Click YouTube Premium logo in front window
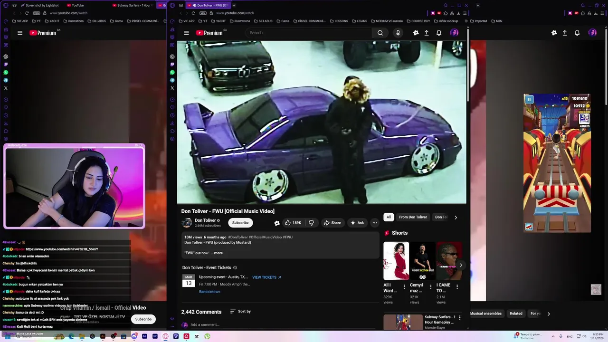This screenshot has width=608, height=342. [209, 33]
